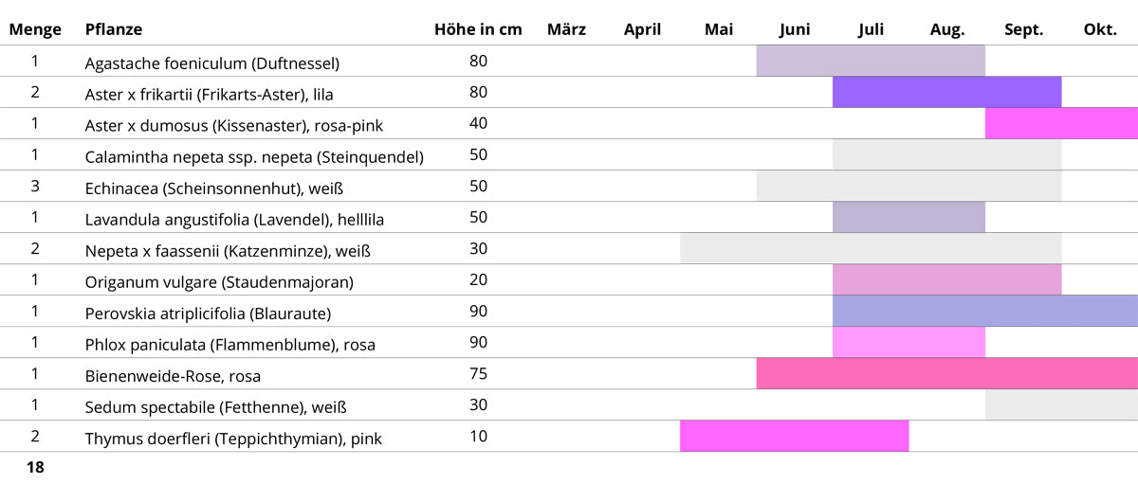Click the Menge column header
Screen dimensions: 1138x502
click(x=35, y=29)
